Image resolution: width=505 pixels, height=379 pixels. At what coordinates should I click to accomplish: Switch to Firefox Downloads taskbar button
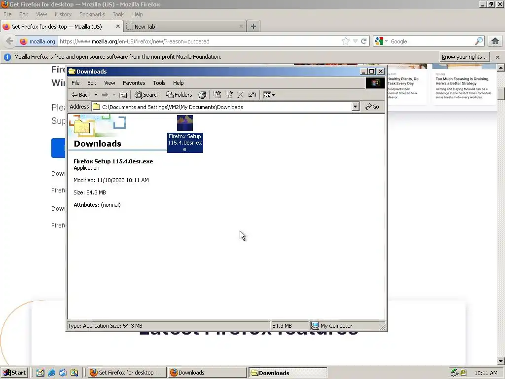(x=207, y=373)
